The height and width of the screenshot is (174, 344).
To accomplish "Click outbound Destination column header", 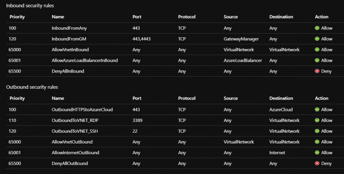I will (x=281, y=98).
